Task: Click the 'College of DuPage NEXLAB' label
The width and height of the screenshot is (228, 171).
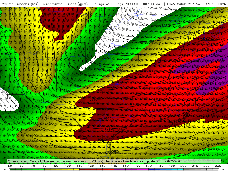Action: coord(115,4)
